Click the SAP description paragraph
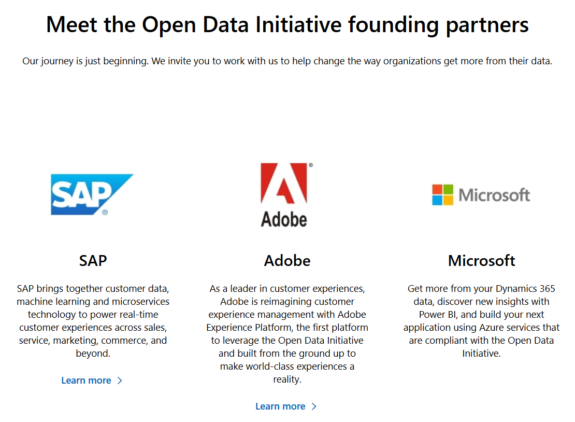The height and width of the screenshot is (422, 575). [x=93, y=320]
